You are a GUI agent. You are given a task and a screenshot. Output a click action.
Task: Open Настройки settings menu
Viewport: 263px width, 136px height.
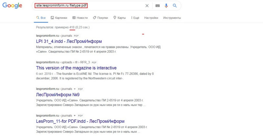[x=151, y=18]
